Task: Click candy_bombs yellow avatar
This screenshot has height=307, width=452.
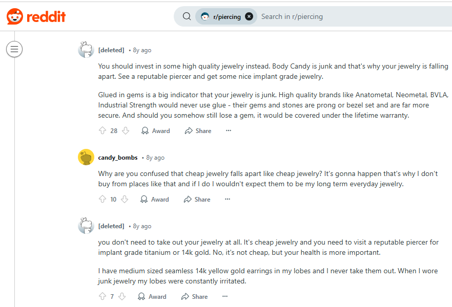Action: (86, 157)
